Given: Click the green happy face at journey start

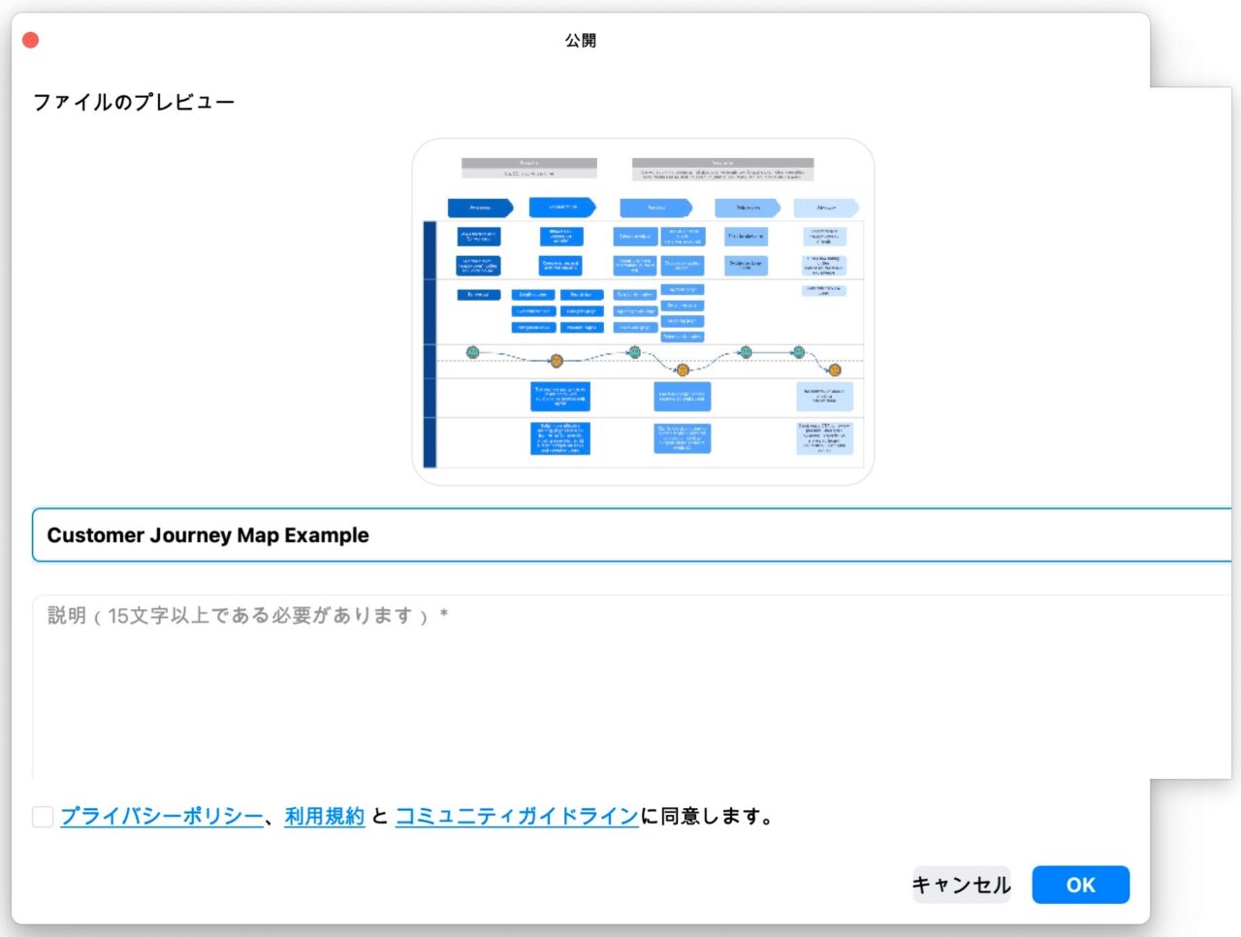Looking at the screenshot, I should pyautogui.click(x=472, y=351).
